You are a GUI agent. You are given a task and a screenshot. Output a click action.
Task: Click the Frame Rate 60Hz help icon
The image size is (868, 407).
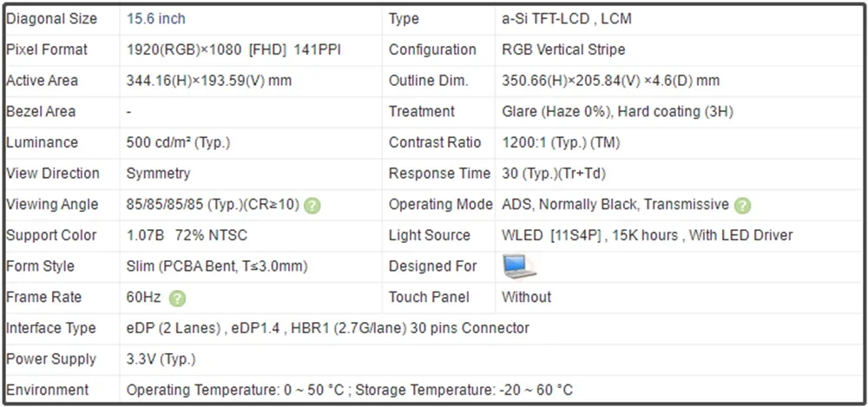pyautogui.click(x=177, y=299)
